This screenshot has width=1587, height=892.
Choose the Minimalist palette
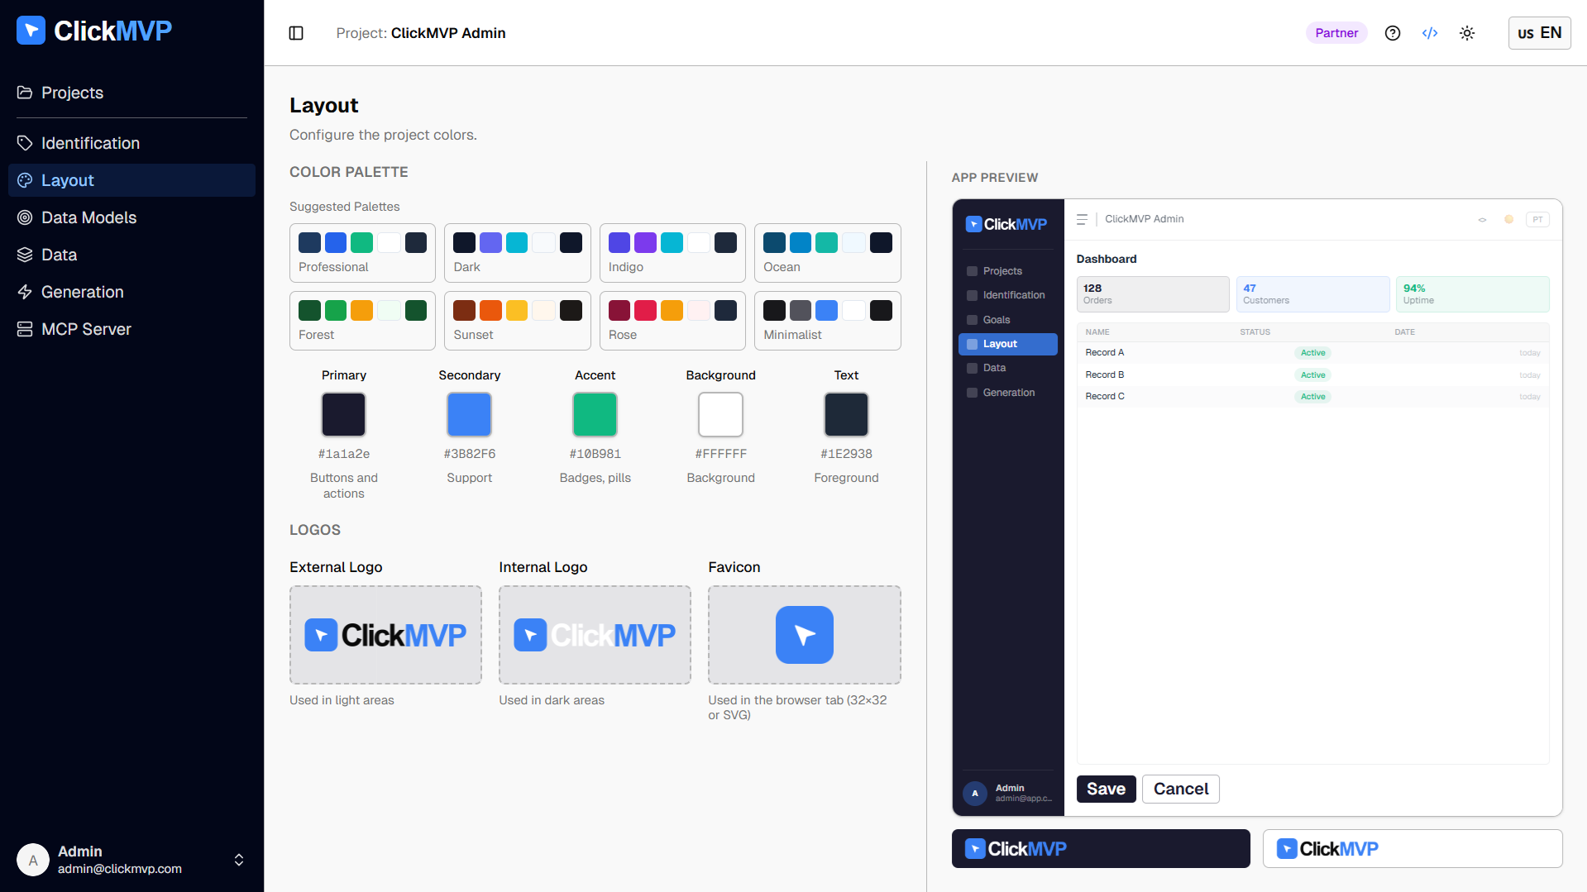[828, 321]
